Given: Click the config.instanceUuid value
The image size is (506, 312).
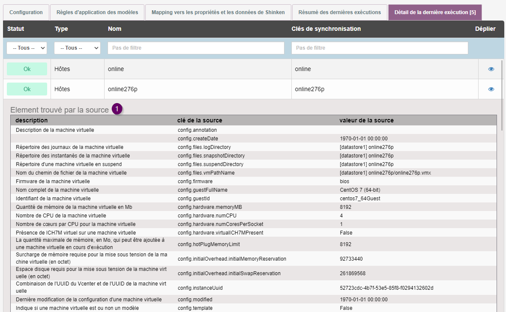Looking at the screenshot, I should (x=386, y=288).
